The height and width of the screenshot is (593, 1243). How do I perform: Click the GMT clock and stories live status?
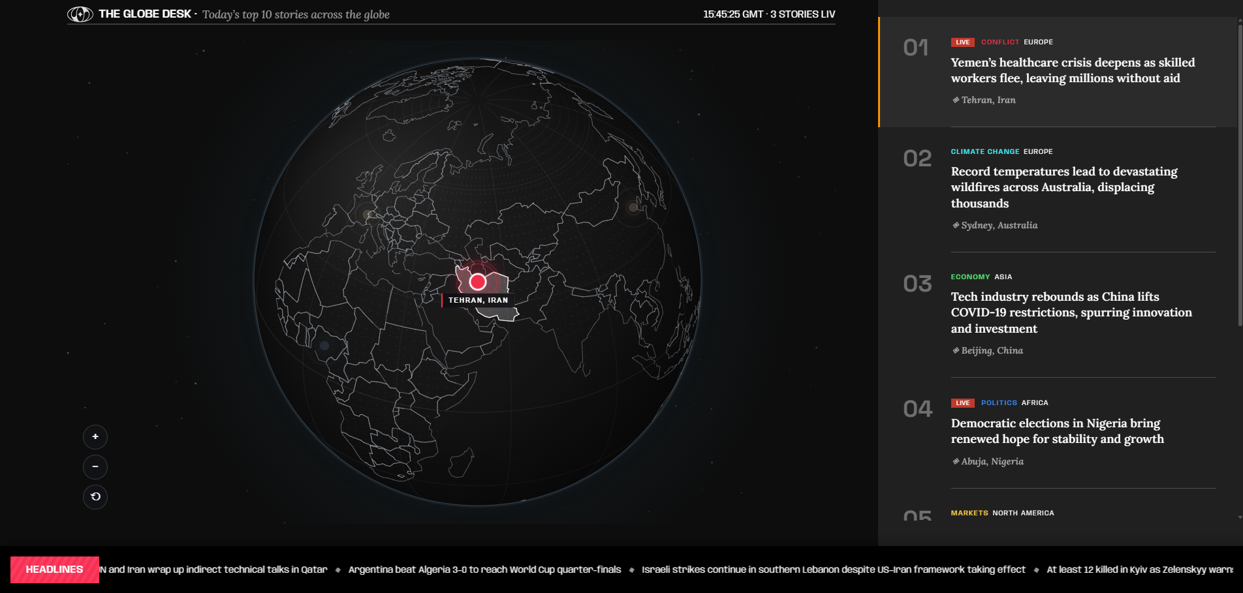coord(769,14)
